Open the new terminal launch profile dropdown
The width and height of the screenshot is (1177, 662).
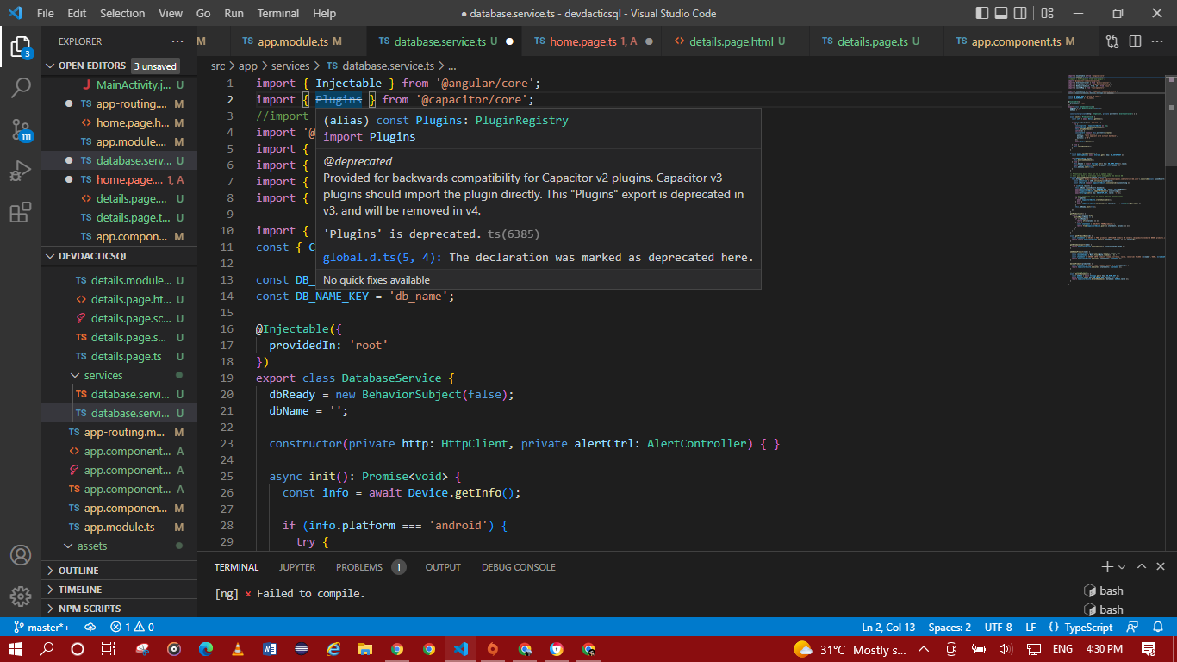pyautogui.click(x=1122, y=567)
